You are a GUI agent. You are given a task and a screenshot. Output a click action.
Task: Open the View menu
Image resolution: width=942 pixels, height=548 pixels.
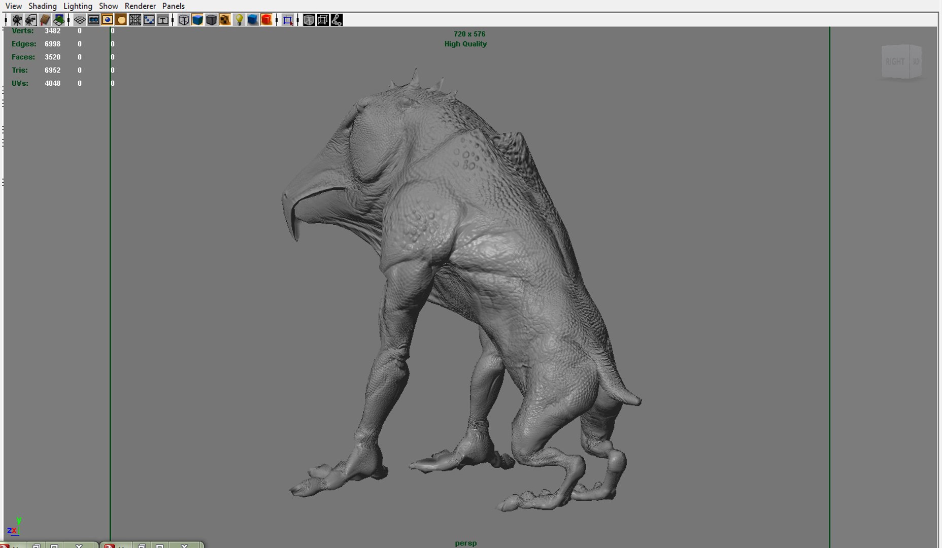click(14, 6)
